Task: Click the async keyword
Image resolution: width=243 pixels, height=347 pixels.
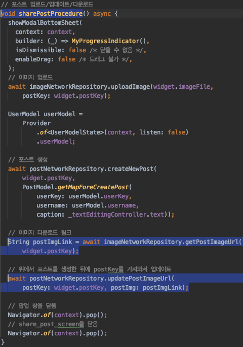Action: [102, 14]
